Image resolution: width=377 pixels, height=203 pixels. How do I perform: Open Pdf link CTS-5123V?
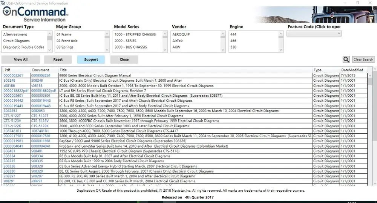(12, 121)
